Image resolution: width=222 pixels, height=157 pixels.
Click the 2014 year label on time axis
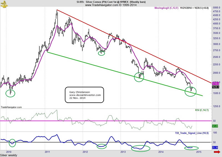click(x=161, y=152)
